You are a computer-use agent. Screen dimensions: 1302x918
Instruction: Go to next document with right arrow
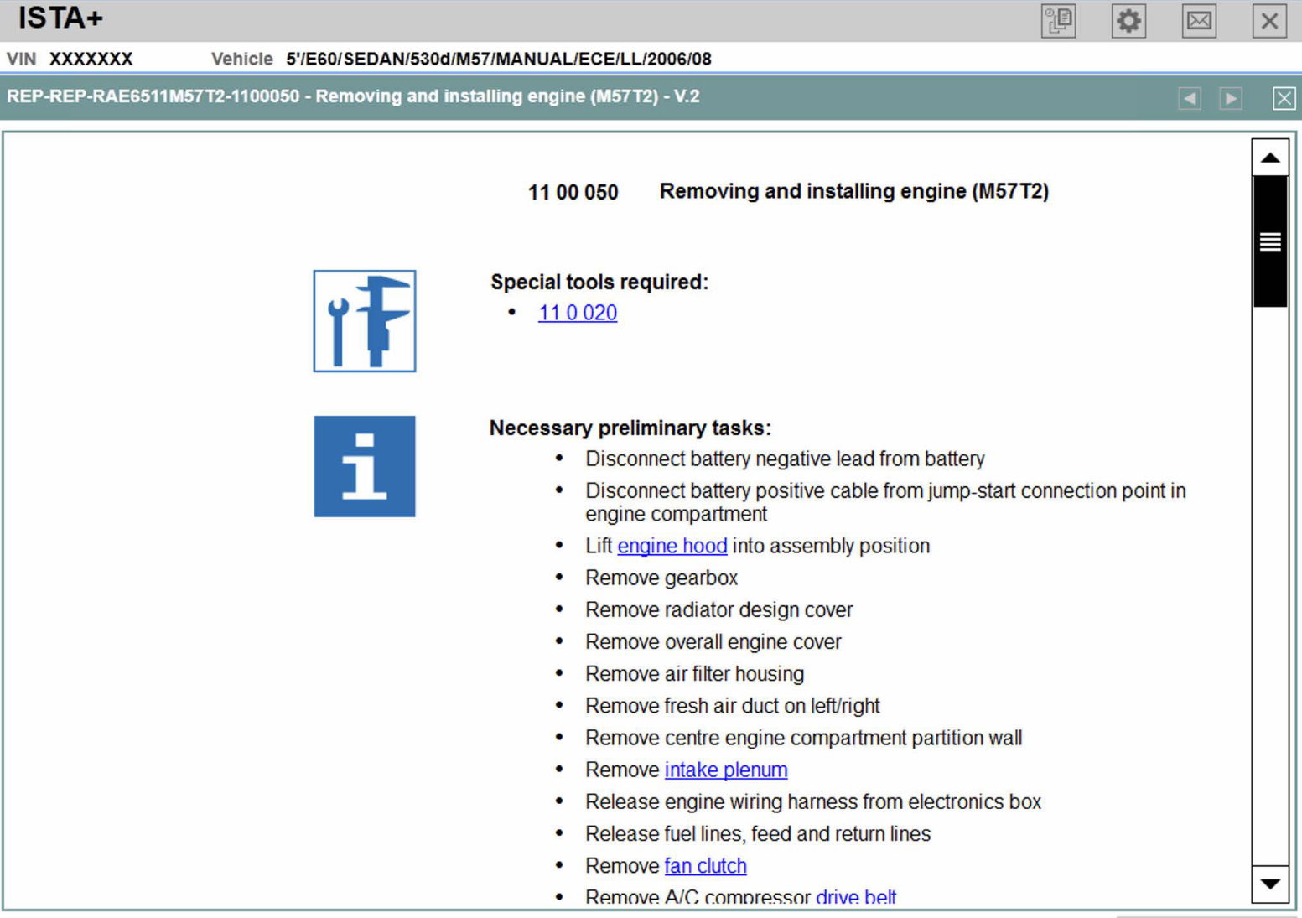pos(1231,98)
